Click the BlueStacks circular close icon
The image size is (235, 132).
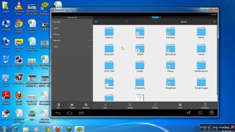[211, 113]
